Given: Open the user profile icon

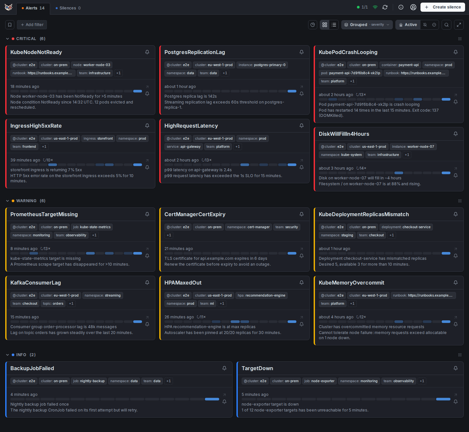Looking at the screenshot, I should point(413,7).
